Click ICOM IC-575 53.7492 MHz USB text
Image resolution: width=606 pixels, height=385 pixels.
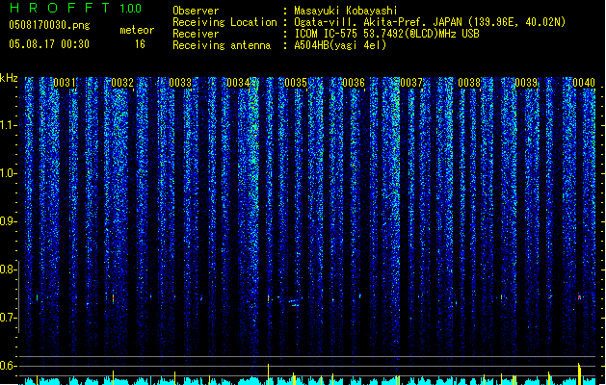[387, 34]
